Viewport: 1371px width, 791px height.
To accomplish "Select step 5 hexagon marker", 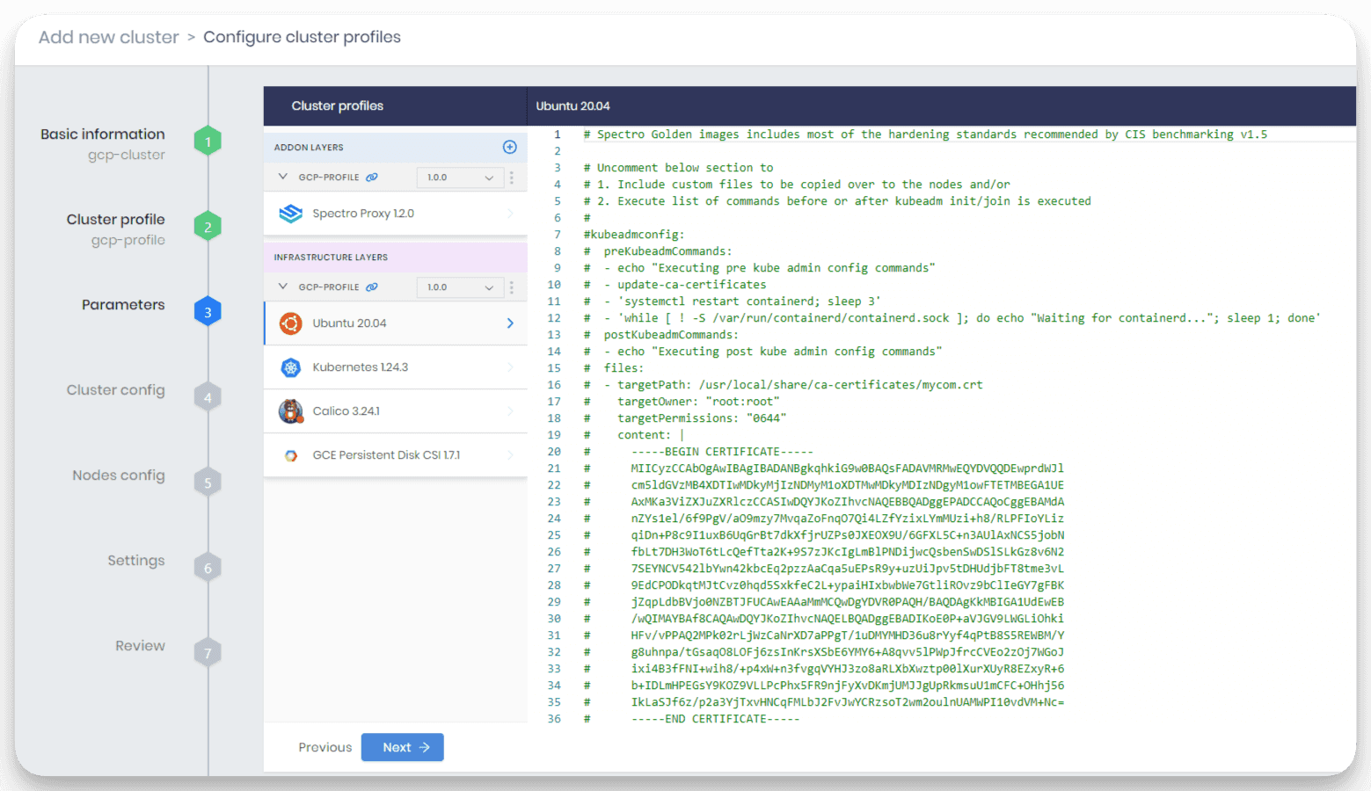I will coord(208,483).
